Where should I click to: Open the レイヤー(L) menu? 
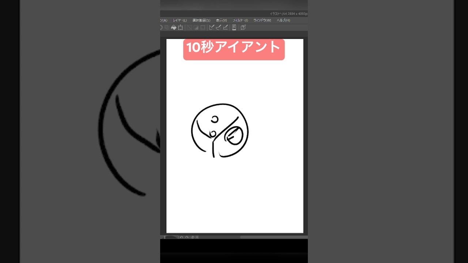pyautogui.click(x=179, y=20)
